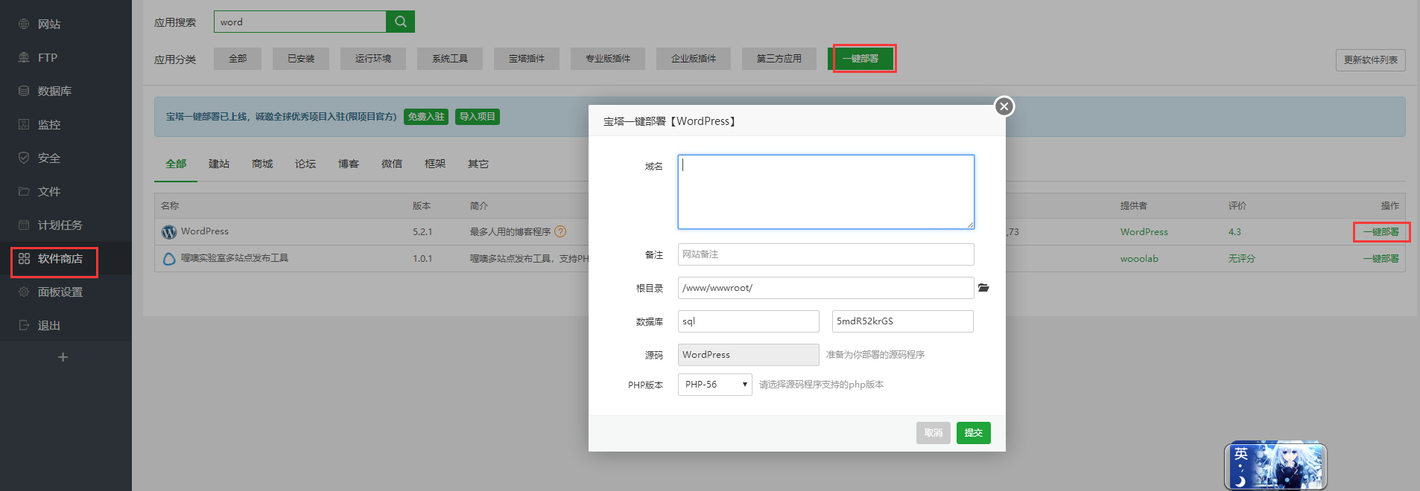Click the 导入项目 button

click(478, 117)
